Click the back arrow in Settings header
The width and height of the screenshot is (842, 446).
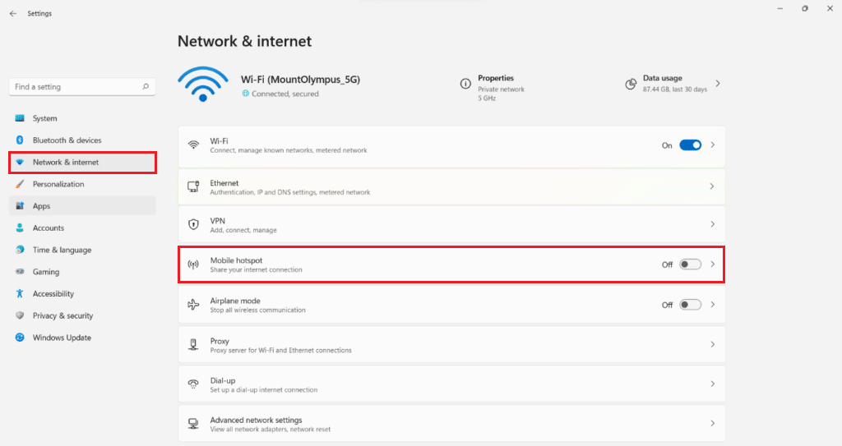(12, 13)
